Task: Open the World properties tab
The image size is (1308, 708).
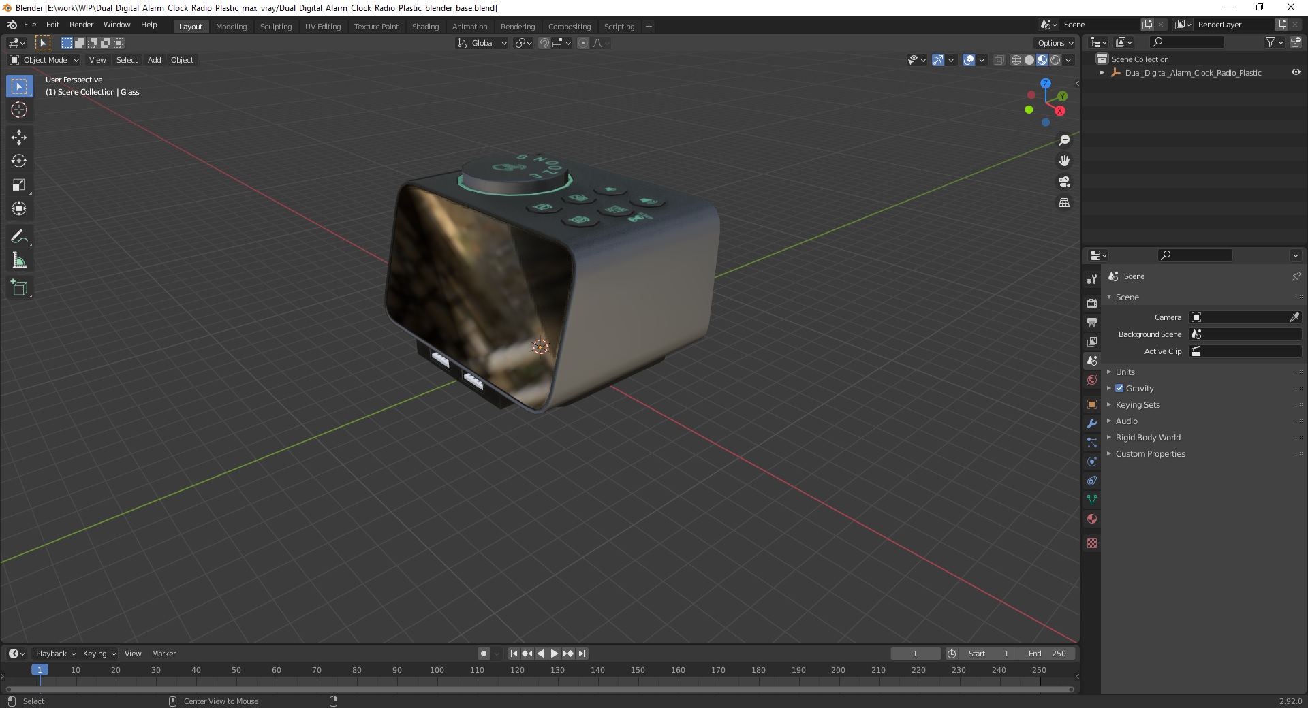Action: (x=1092, y=380)
